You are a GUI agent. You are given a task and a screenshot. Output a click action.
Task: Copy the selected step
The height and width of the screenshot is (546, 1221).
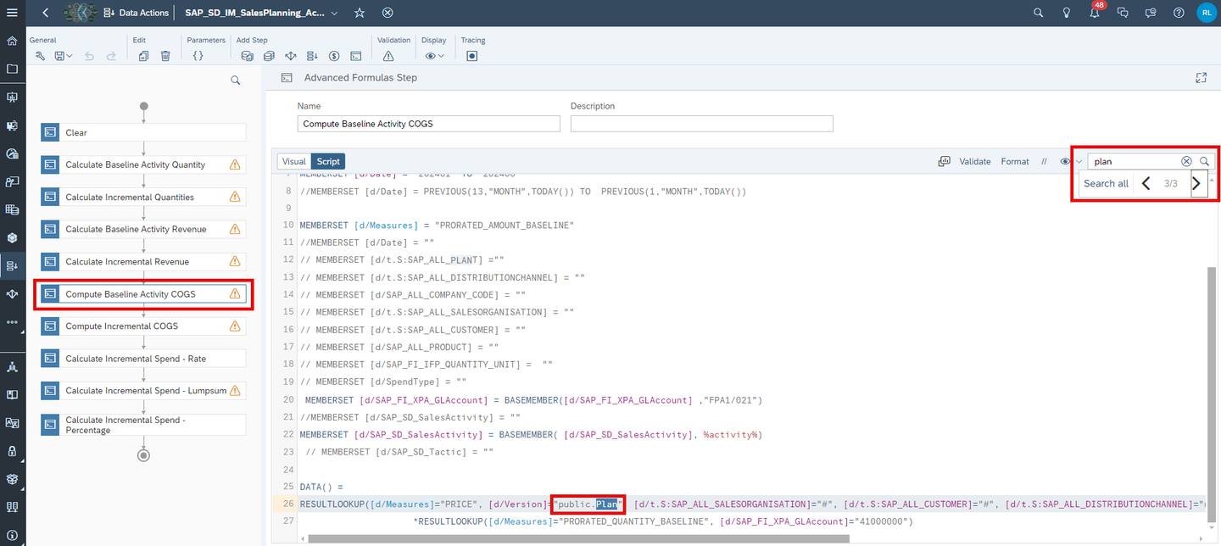[143, 56]
